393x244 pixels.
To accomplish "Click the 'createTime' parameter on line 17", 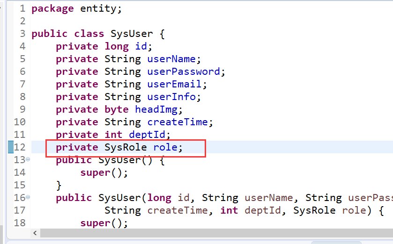I will tap(178, 210).
